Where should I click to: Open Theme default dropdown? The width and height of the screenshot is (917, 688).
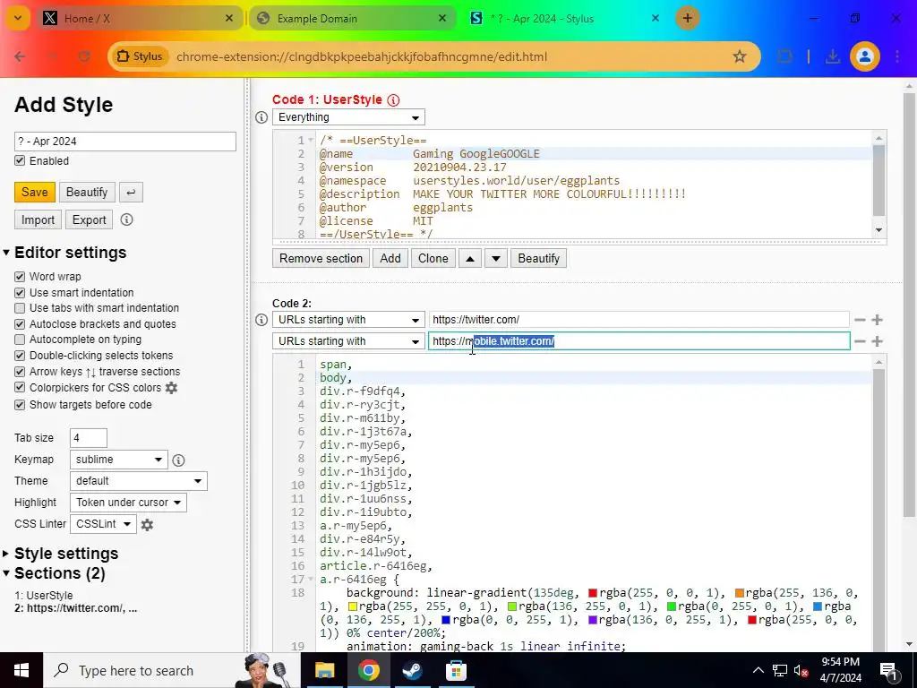139,481
